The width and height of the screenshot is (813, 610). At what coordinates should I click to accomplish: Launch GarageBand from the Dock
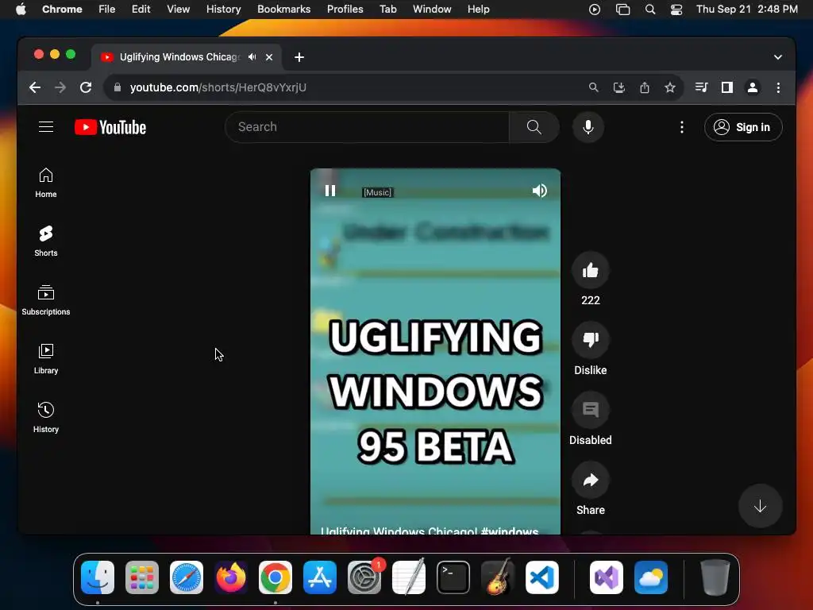(498, 577)
